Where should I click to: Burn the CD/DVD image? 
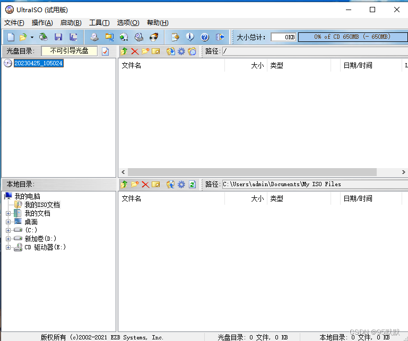(154, 37)
